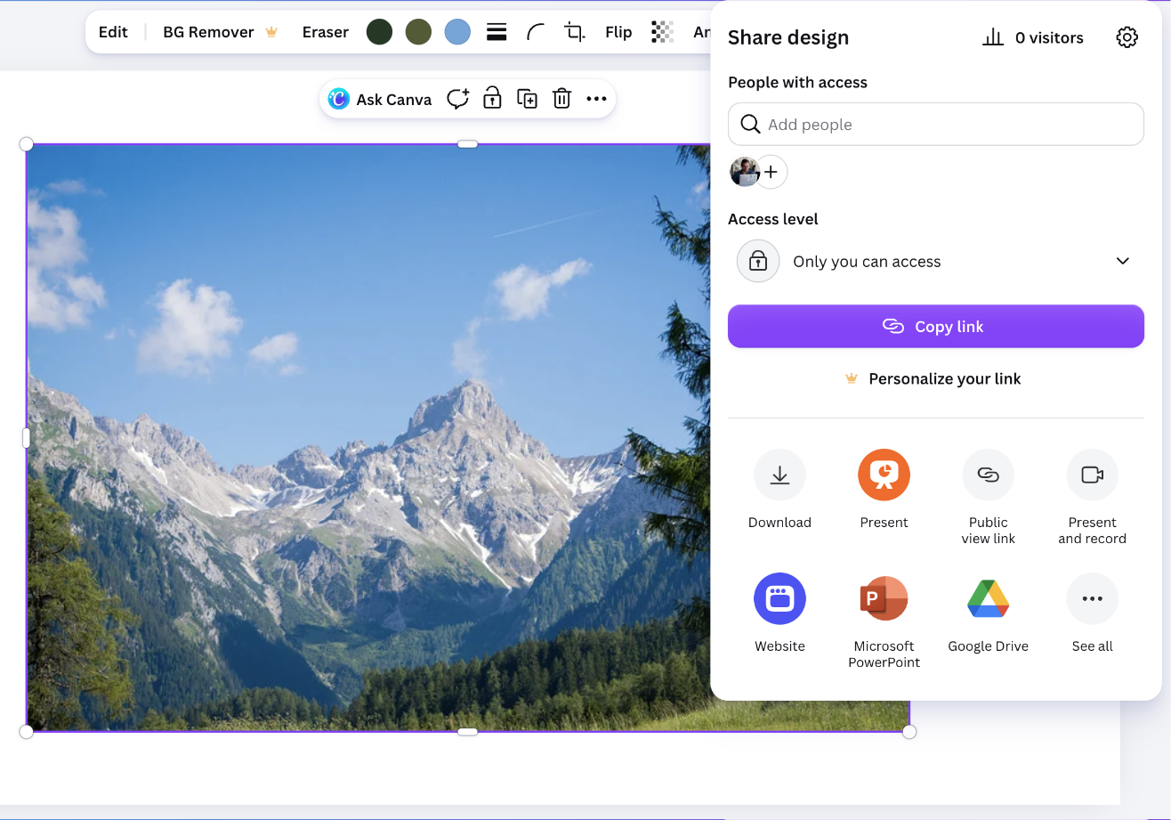Click the Add people search field
This screenshot has width=1171, height=820.
[x=936, y=125]
